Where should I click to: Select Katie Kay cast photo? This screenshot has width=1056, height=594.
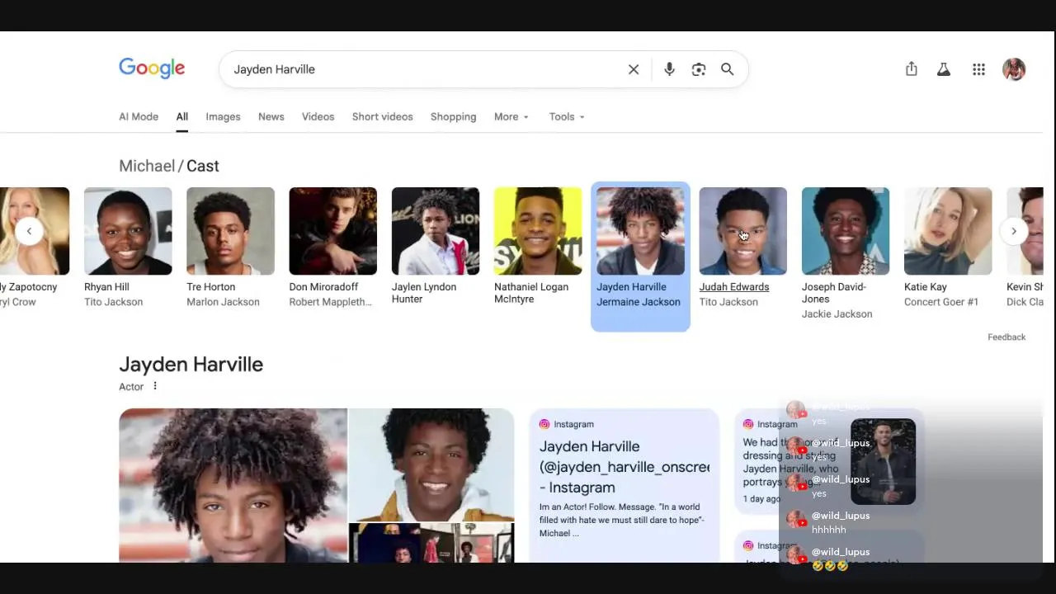click(x=948, y=231)
